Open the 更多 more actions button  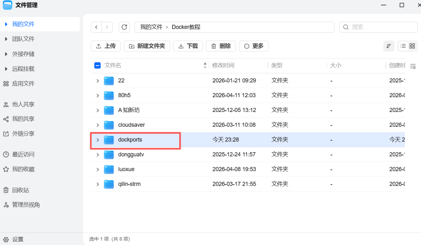(x=253, y=46)
